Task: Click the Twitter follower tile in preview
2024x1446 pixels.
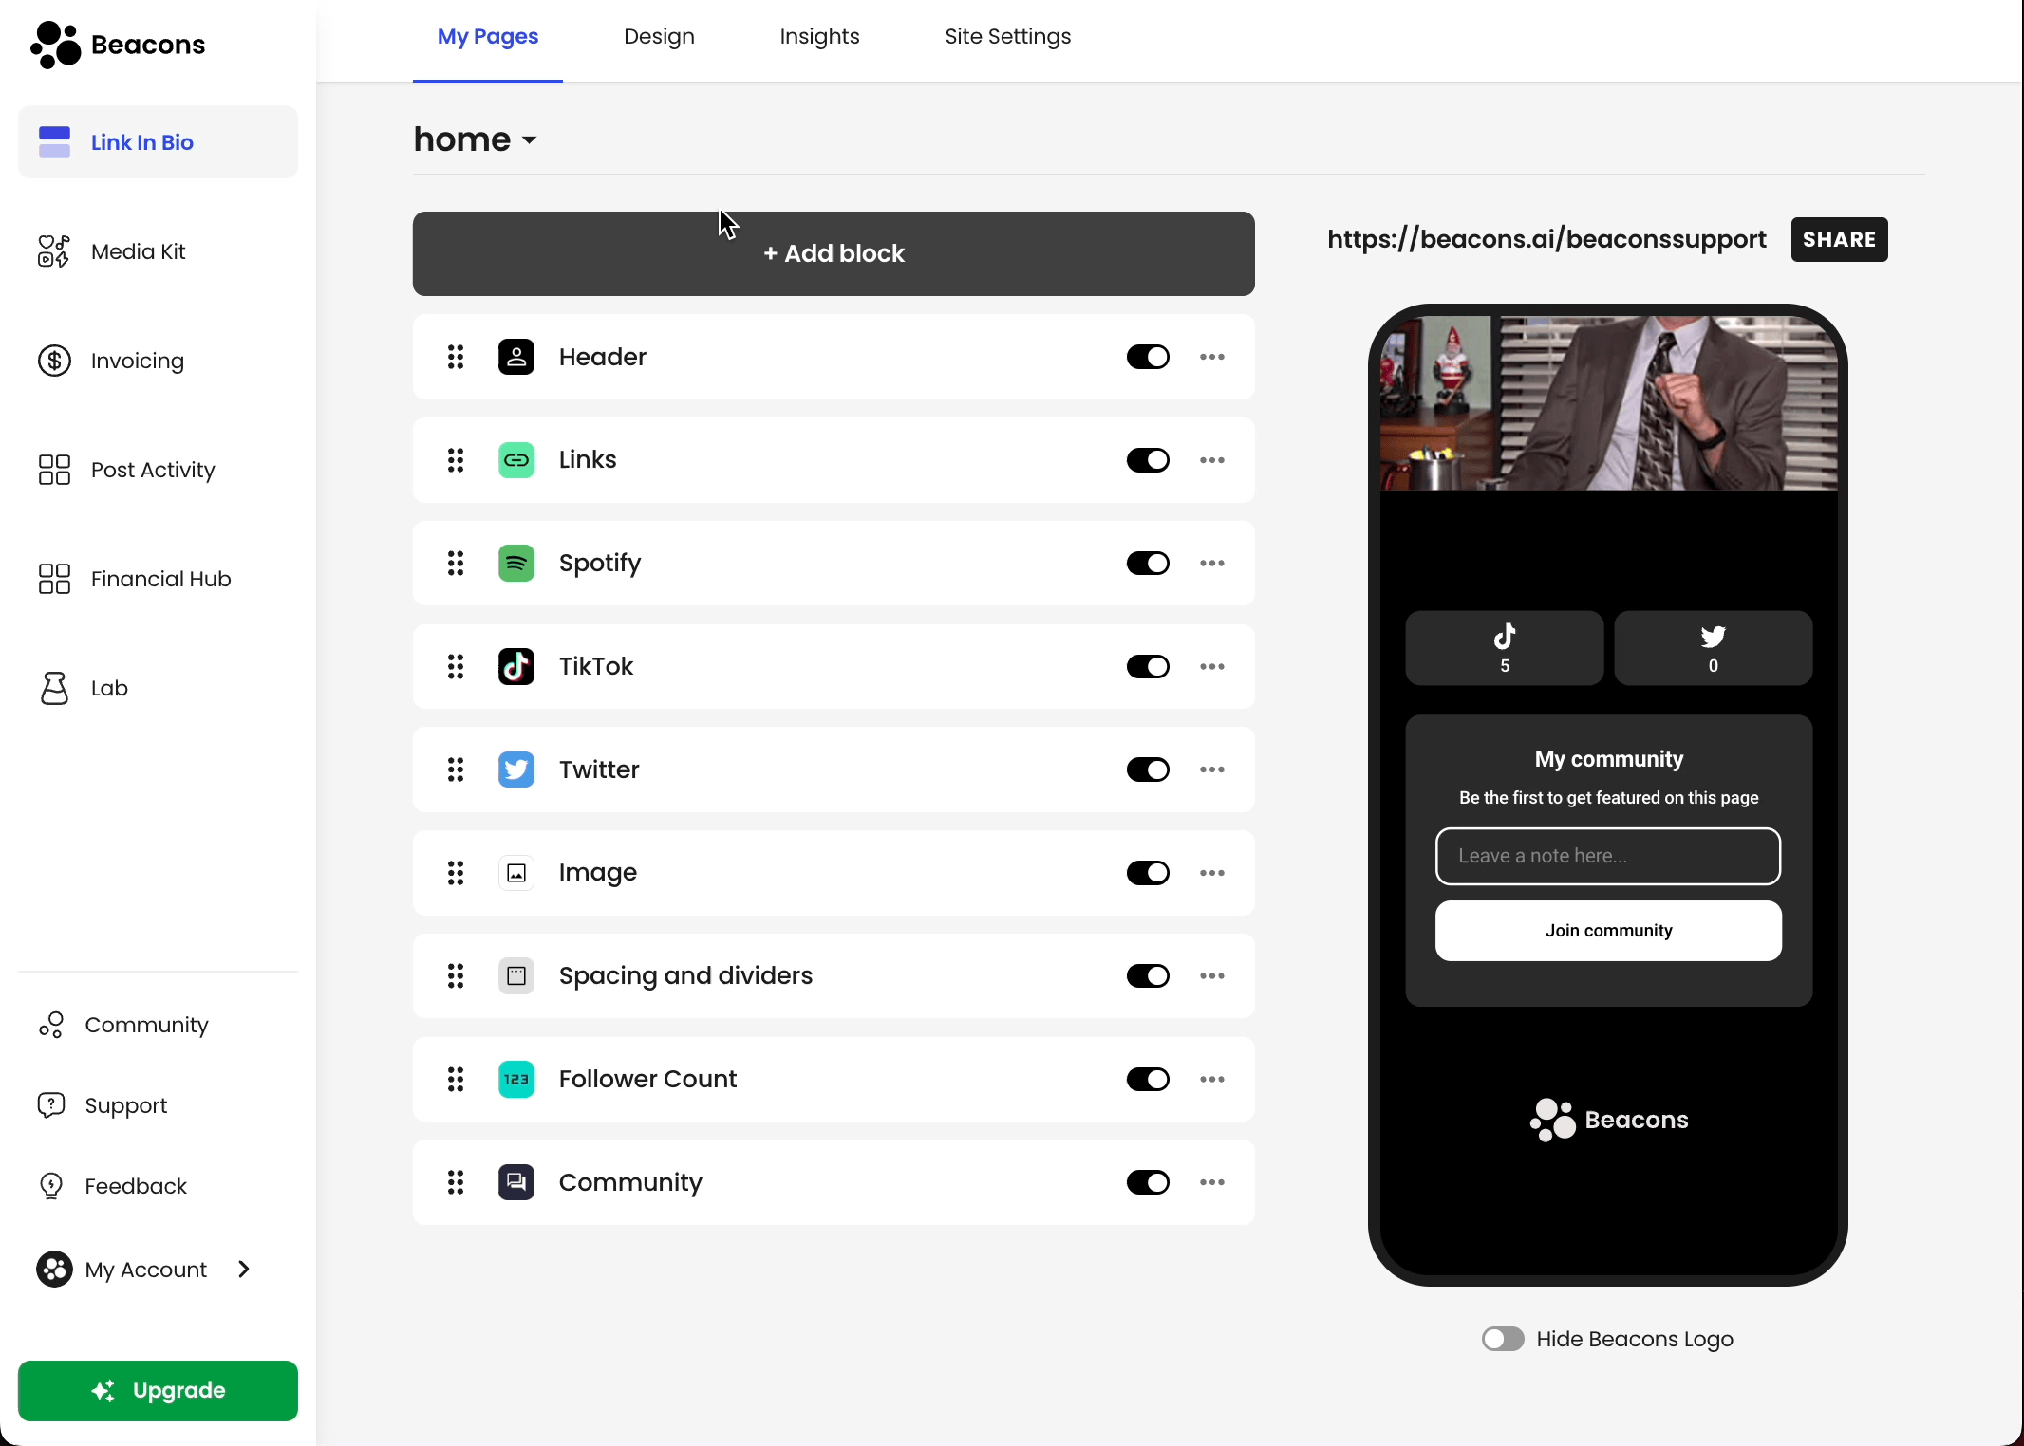Action: (1714, 648)
